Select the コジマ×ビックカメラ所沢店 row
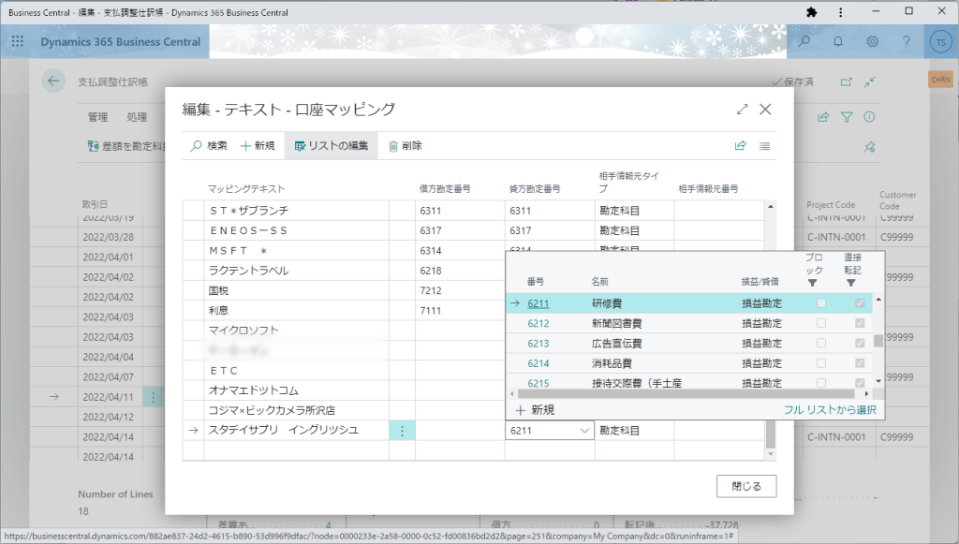The width and height of the screenshot is (959, 544). tap(272, 410)
